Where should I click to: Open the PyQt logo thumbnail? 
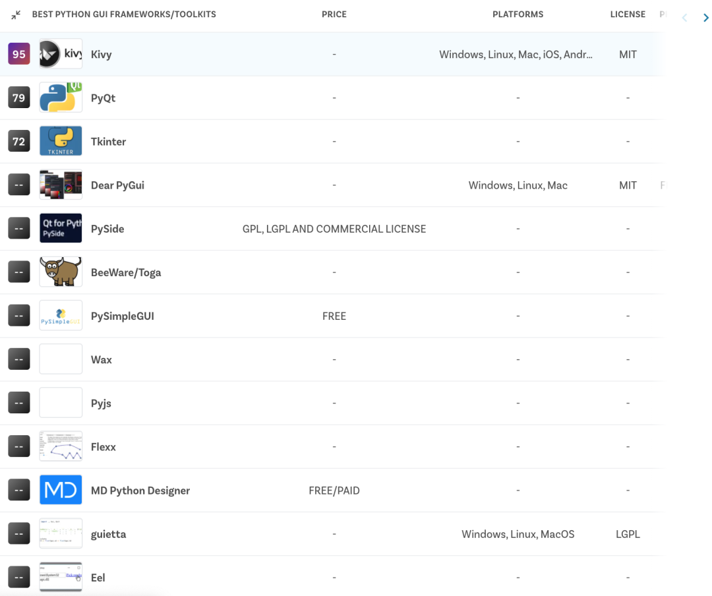coord(61,98)
